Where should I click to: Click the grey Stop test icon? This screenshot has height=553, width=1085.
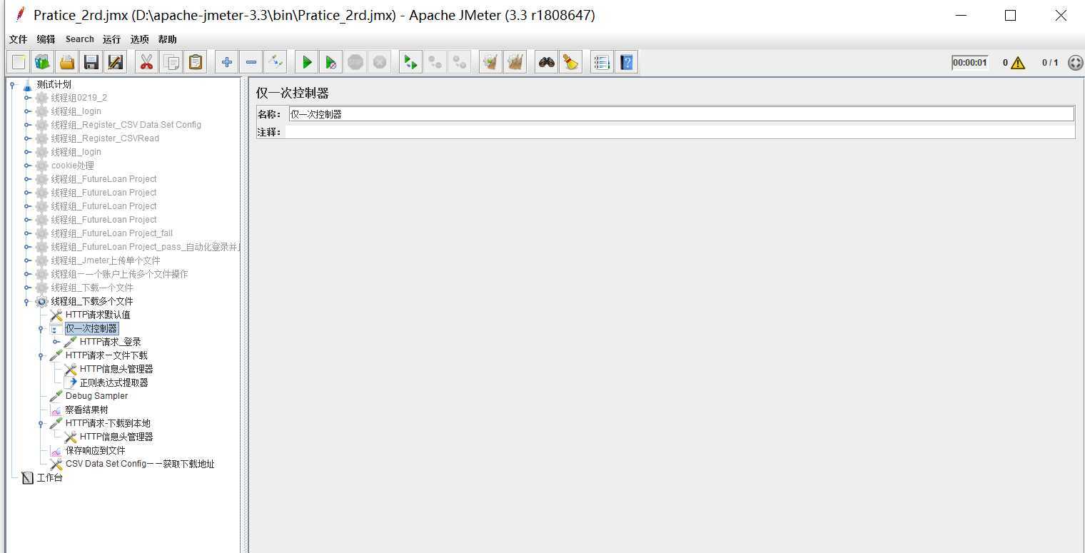tap(355, 62)
